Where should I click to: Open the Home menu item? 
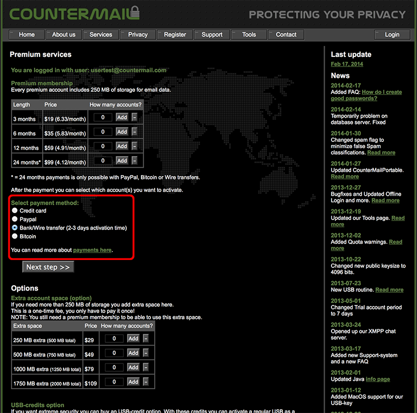coord(26,35)
